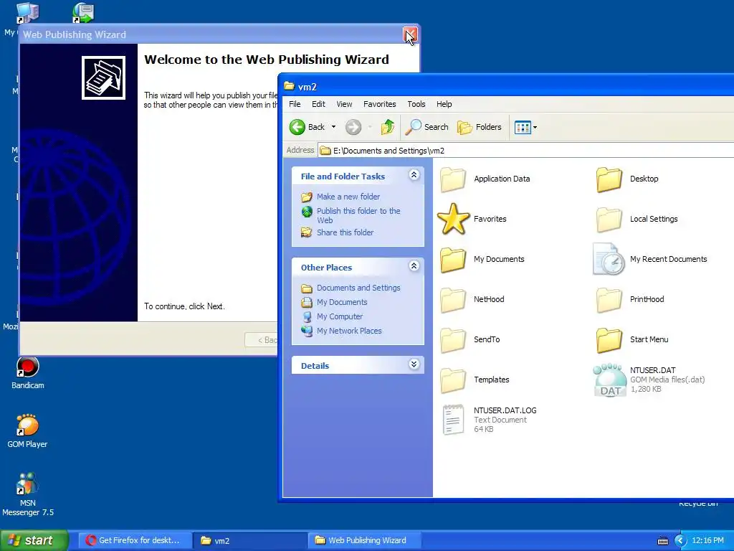
Task: Collapse the File and Folder Tasks panel
Action: 414,175
